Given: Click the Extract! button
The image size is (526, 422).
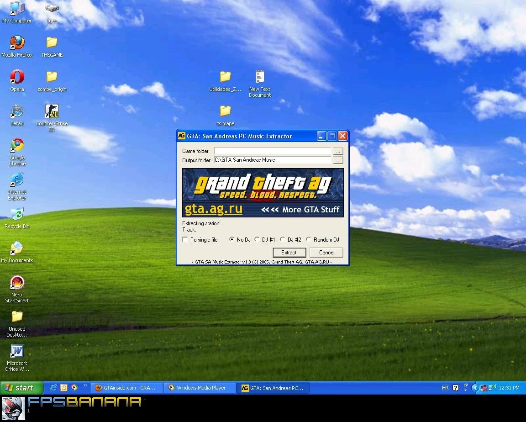Looking at the screenshot, I should 289,252.
